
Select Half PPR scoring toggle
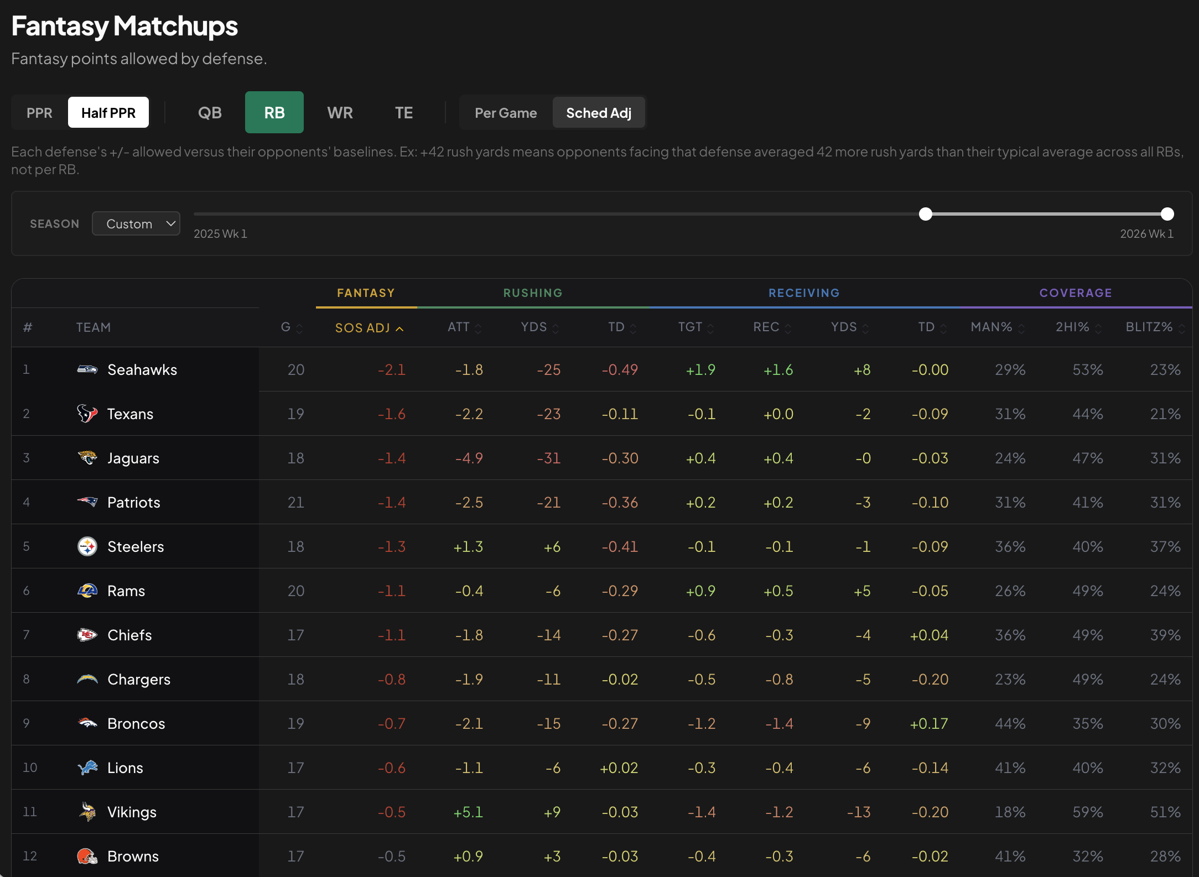pyautogui.click(x=108, y=113)
